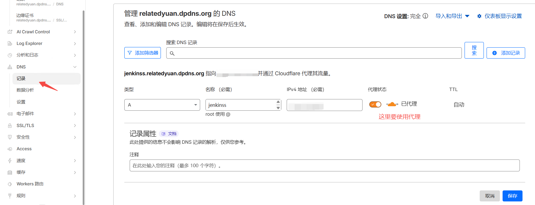
Task: Click the magnifier icon in search field
Action: click(172, 53)
